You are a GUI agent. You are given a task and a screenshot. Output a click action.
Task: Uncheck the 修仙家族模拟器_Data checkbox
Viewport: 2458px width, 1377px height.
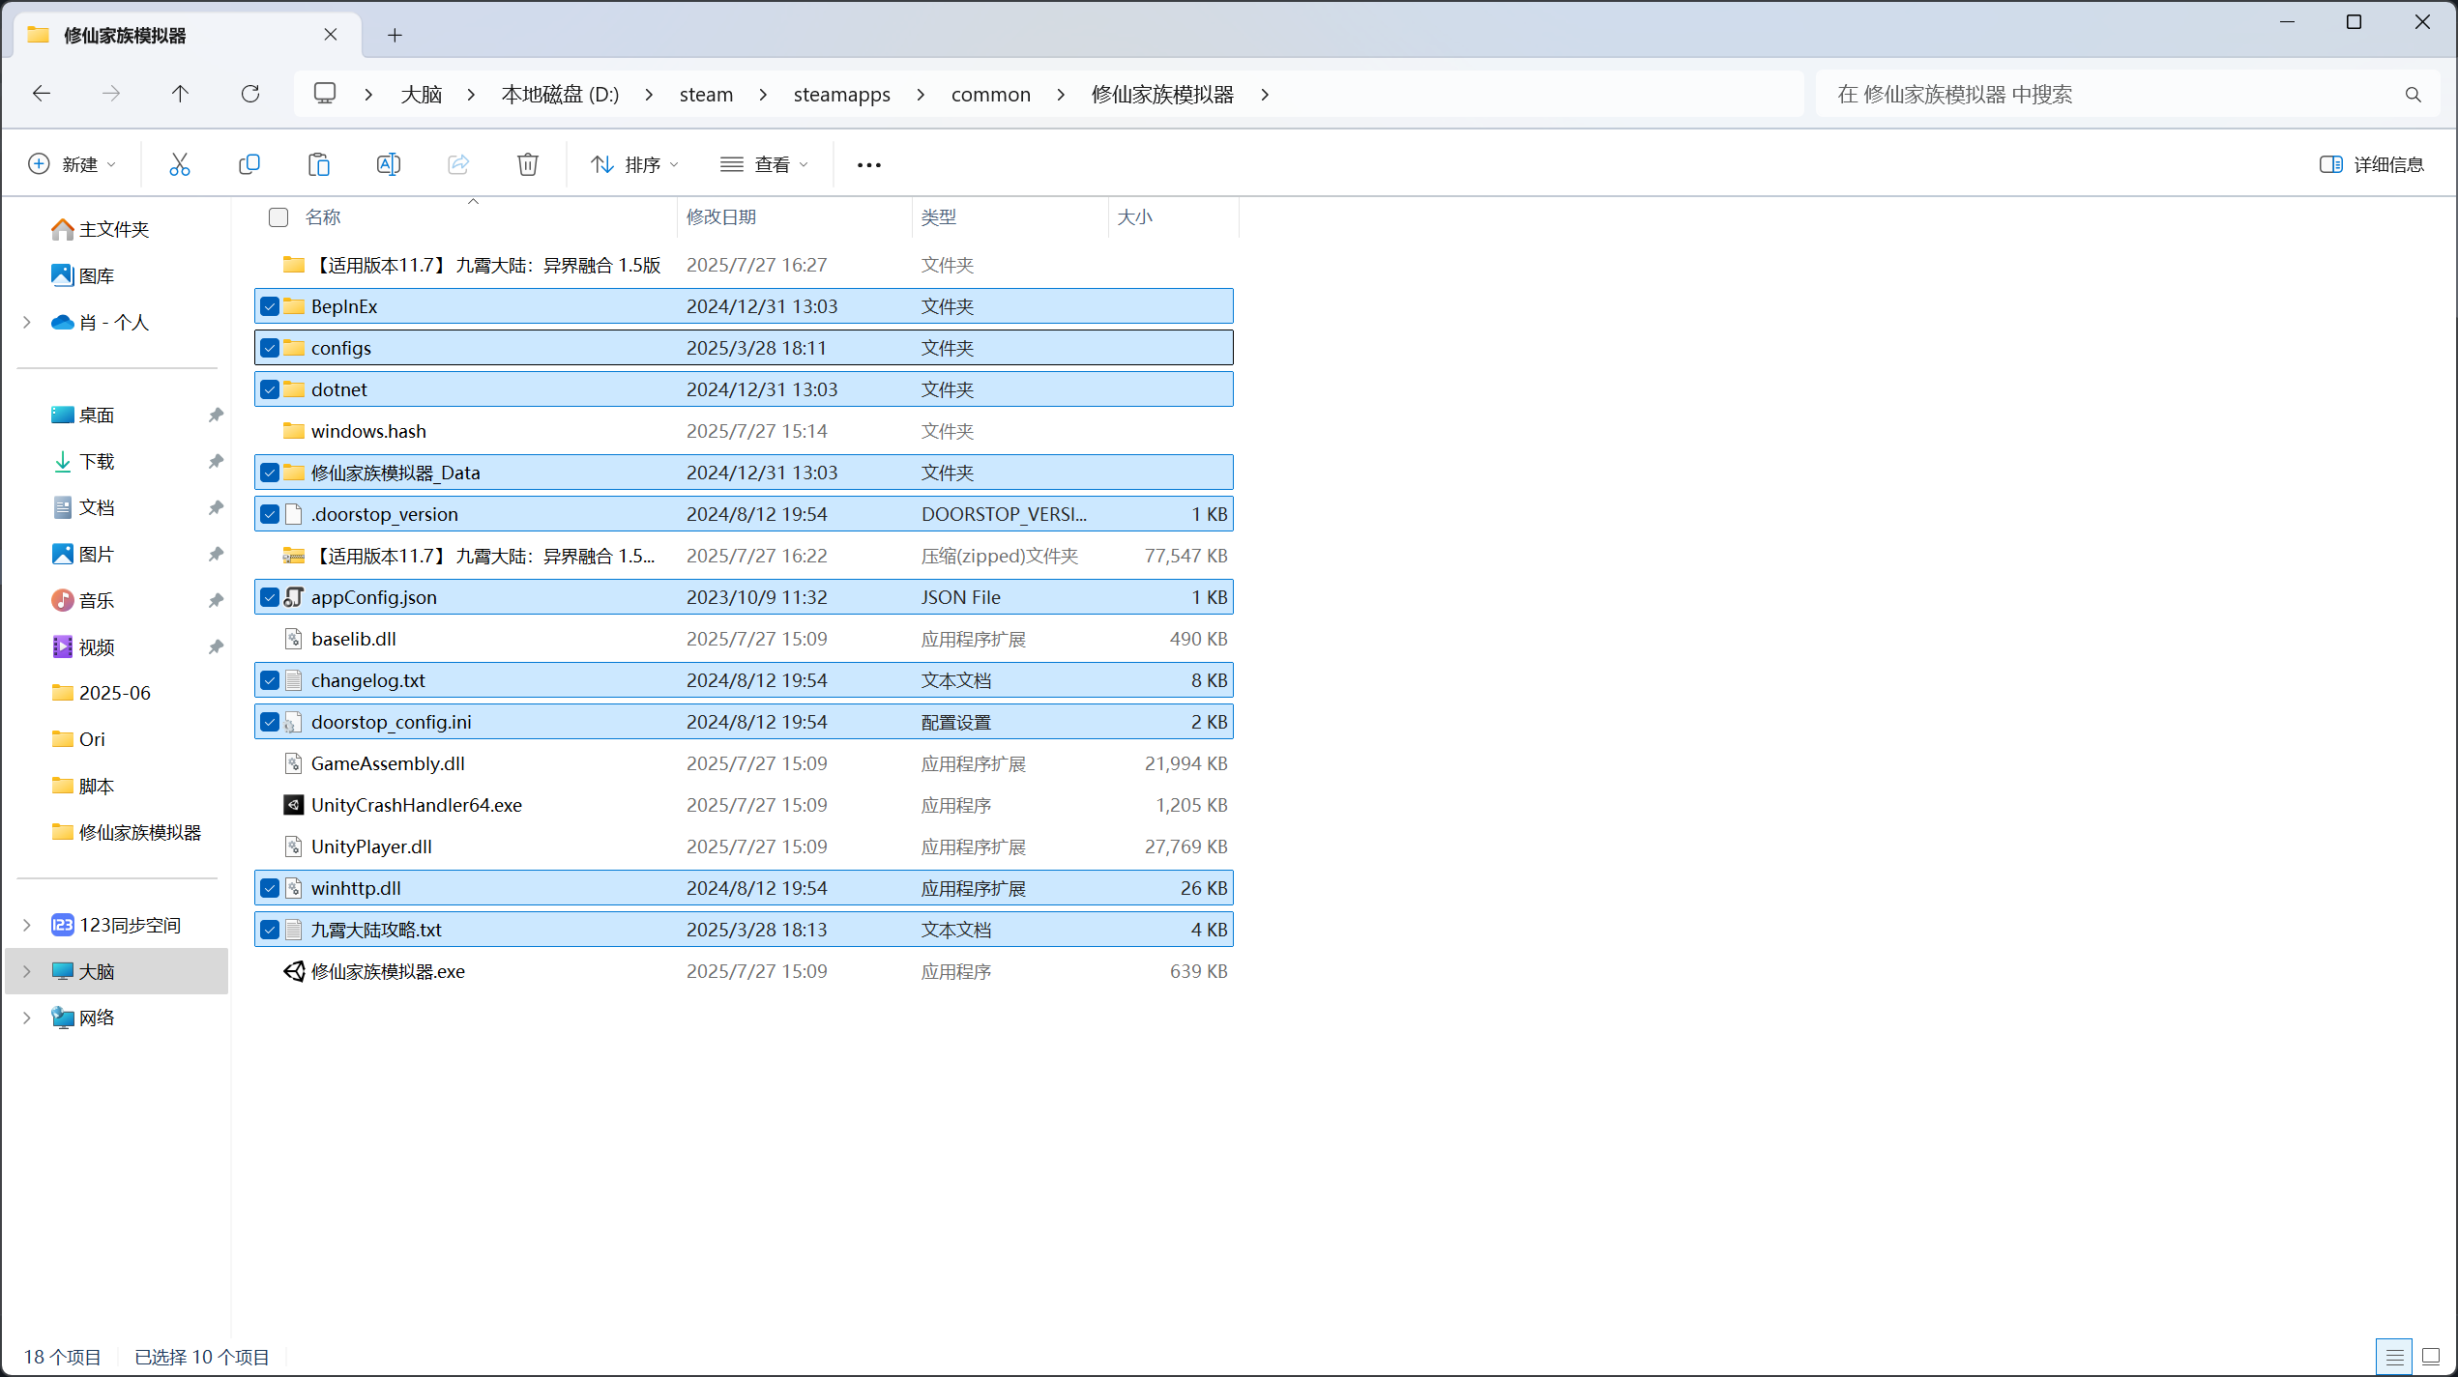coord(270,473)
